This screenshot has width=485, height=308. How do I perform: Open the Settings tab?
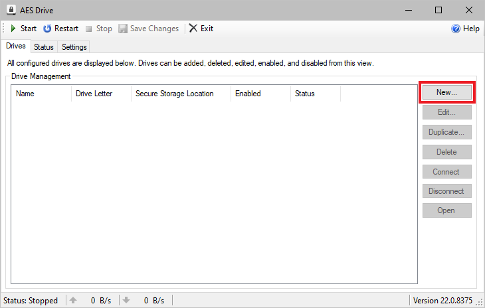click(x=74, y=47)
